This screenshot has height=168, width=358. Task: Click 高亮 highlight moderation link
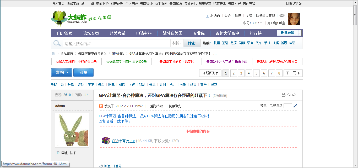pos(91,85)
